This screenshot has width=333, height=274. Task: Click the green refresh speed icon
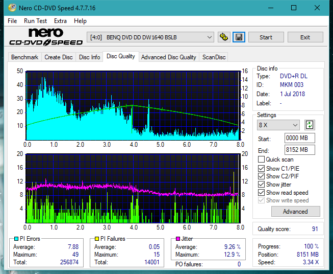tap(310, 125)
